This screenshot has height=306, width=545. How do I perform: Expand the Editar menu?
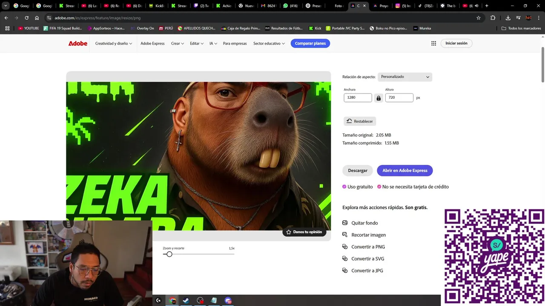[197, 43]
